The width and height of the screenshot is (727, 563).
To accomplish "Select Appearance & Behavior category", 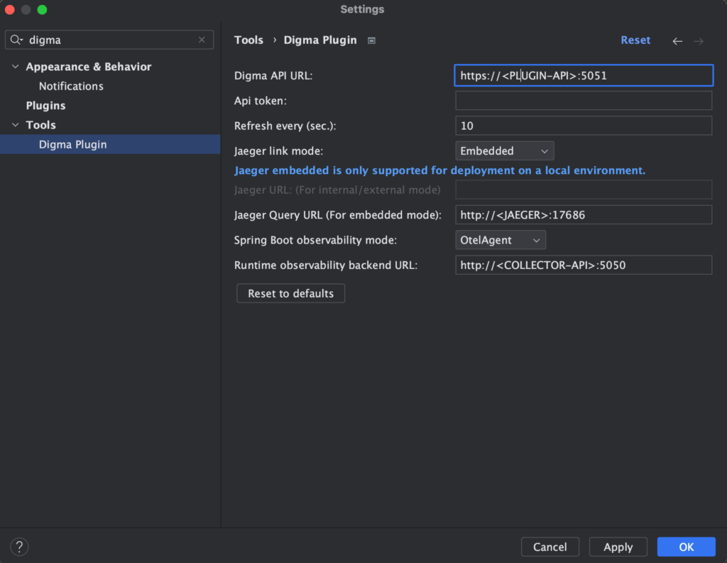I will pos(89,67).
